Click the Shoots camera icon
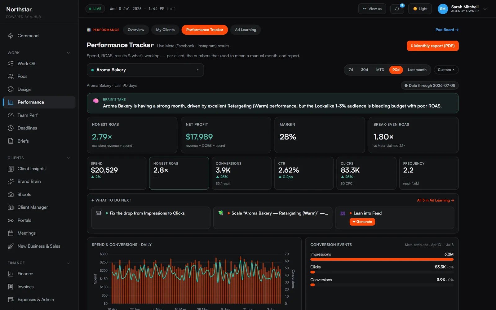Image resolution: width=496 pixels, height=310 pixels. pos(11,194)
